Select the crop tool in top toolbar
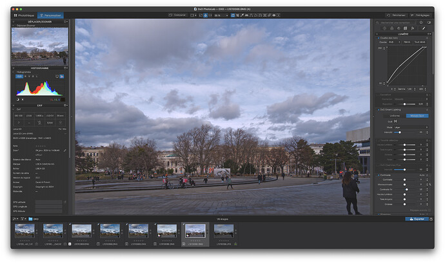445x263 pixels. [237, 15]
